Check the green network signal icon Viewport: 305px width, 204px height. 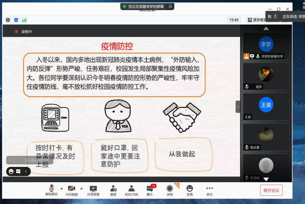pyautogui.click(x=24, y=20)
